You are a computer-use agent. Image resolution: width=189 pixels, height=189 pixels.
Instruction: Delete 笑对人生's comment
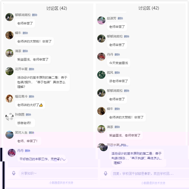32,133
